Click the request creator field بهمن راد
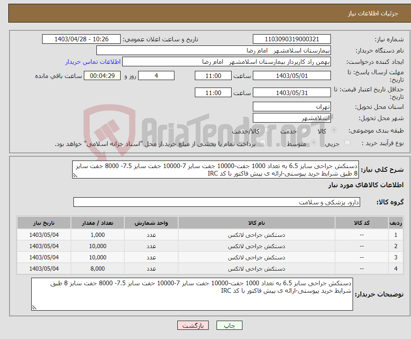Screen dimensions: 411x339 [227, 62]
